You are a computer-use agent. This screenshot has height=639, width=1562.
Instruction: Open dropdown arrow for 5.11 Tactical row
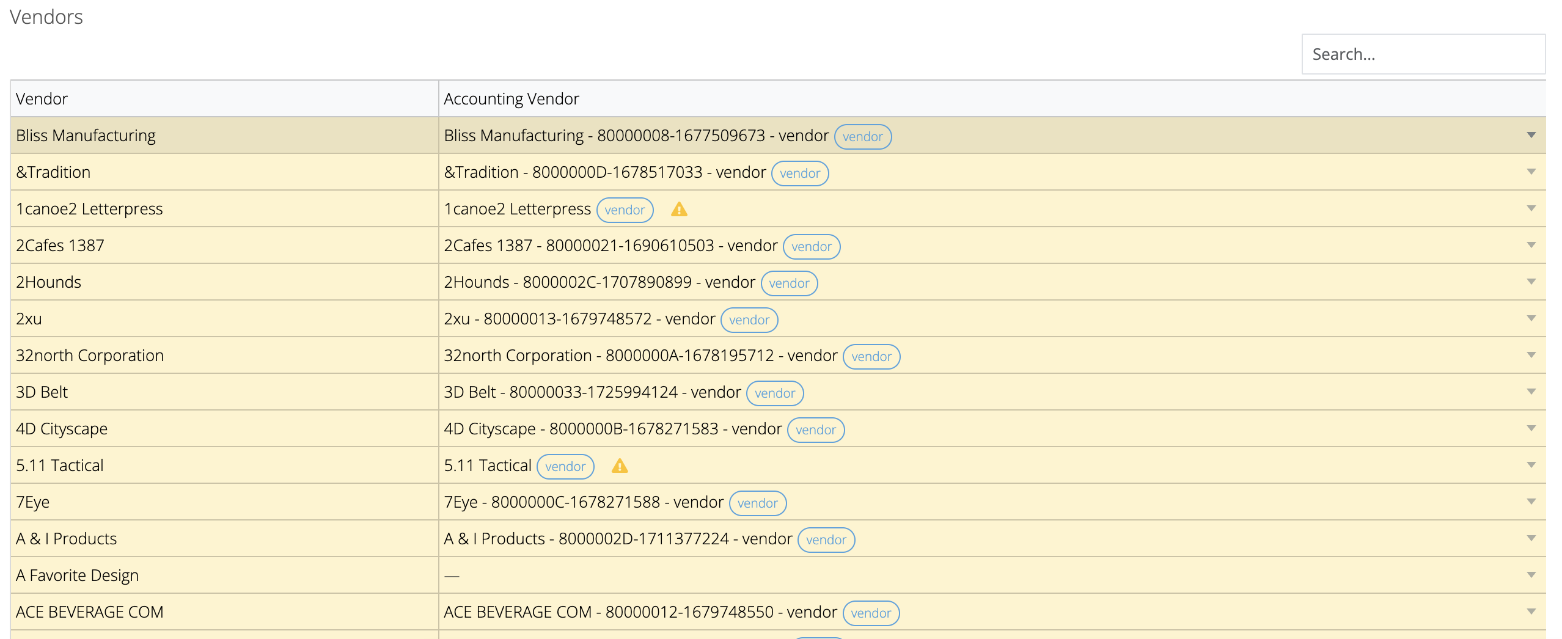pos(1531,465)
